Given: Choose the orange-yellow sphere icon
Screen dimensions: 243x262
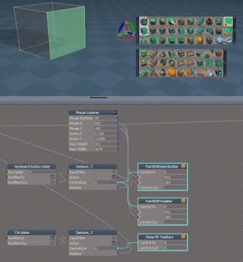Looking at the screenshot, I should point(200,40).
